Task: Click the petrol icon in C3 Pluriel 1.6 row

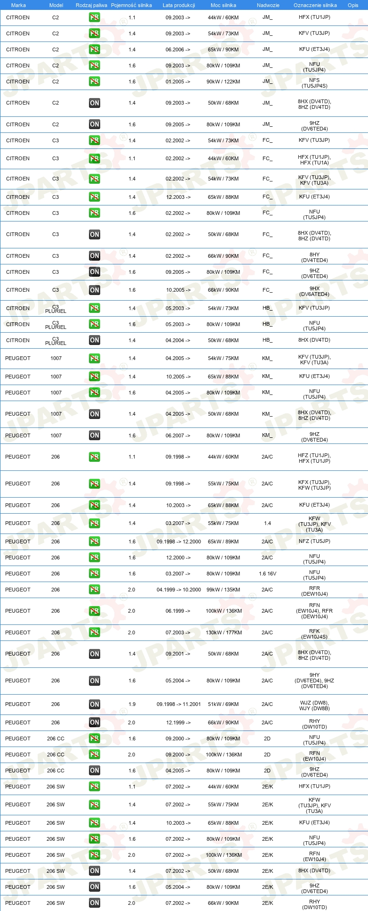Action: (x=95, y=324)
